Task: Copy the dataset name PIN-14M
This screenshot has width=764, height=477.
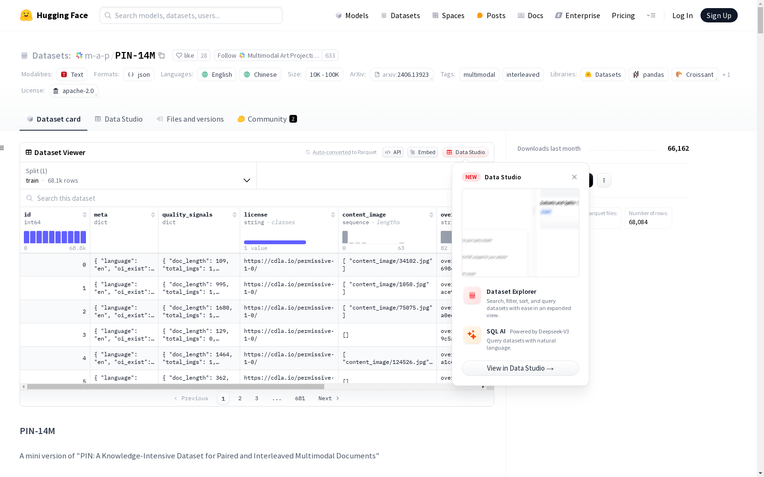Action: click(x=161, y=55)
